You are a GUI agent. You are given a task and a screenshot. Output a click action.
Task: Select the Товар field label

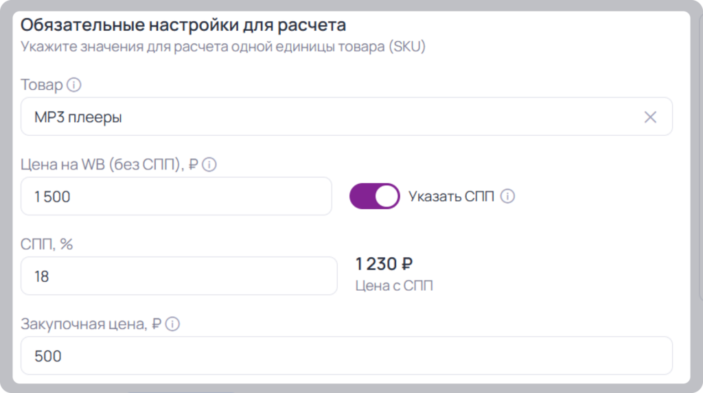(x=42, y=84)
